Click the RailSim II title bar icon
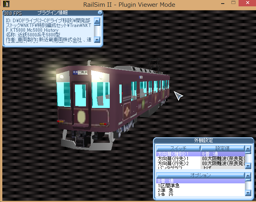256x202 pixels. 6,4
